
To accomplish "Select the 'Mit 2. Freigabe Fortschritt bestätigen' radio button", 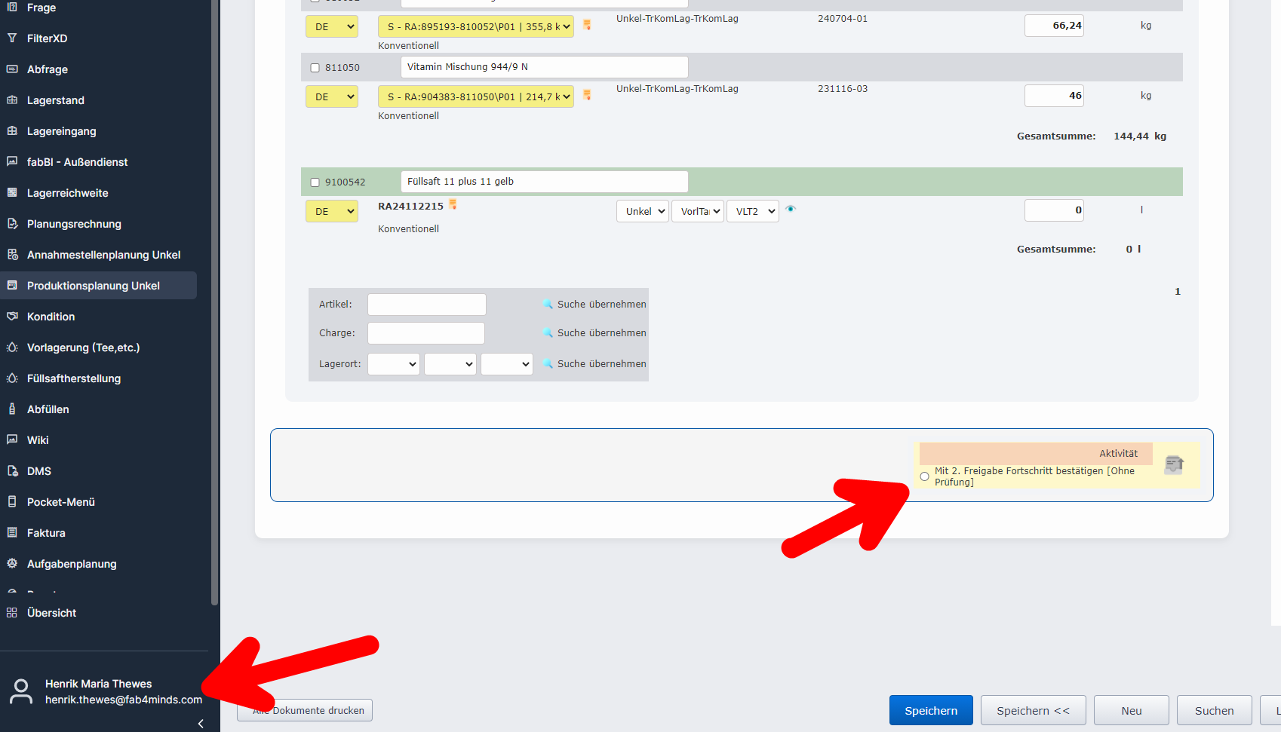I will pyautogui.click(x=924, y=476).
